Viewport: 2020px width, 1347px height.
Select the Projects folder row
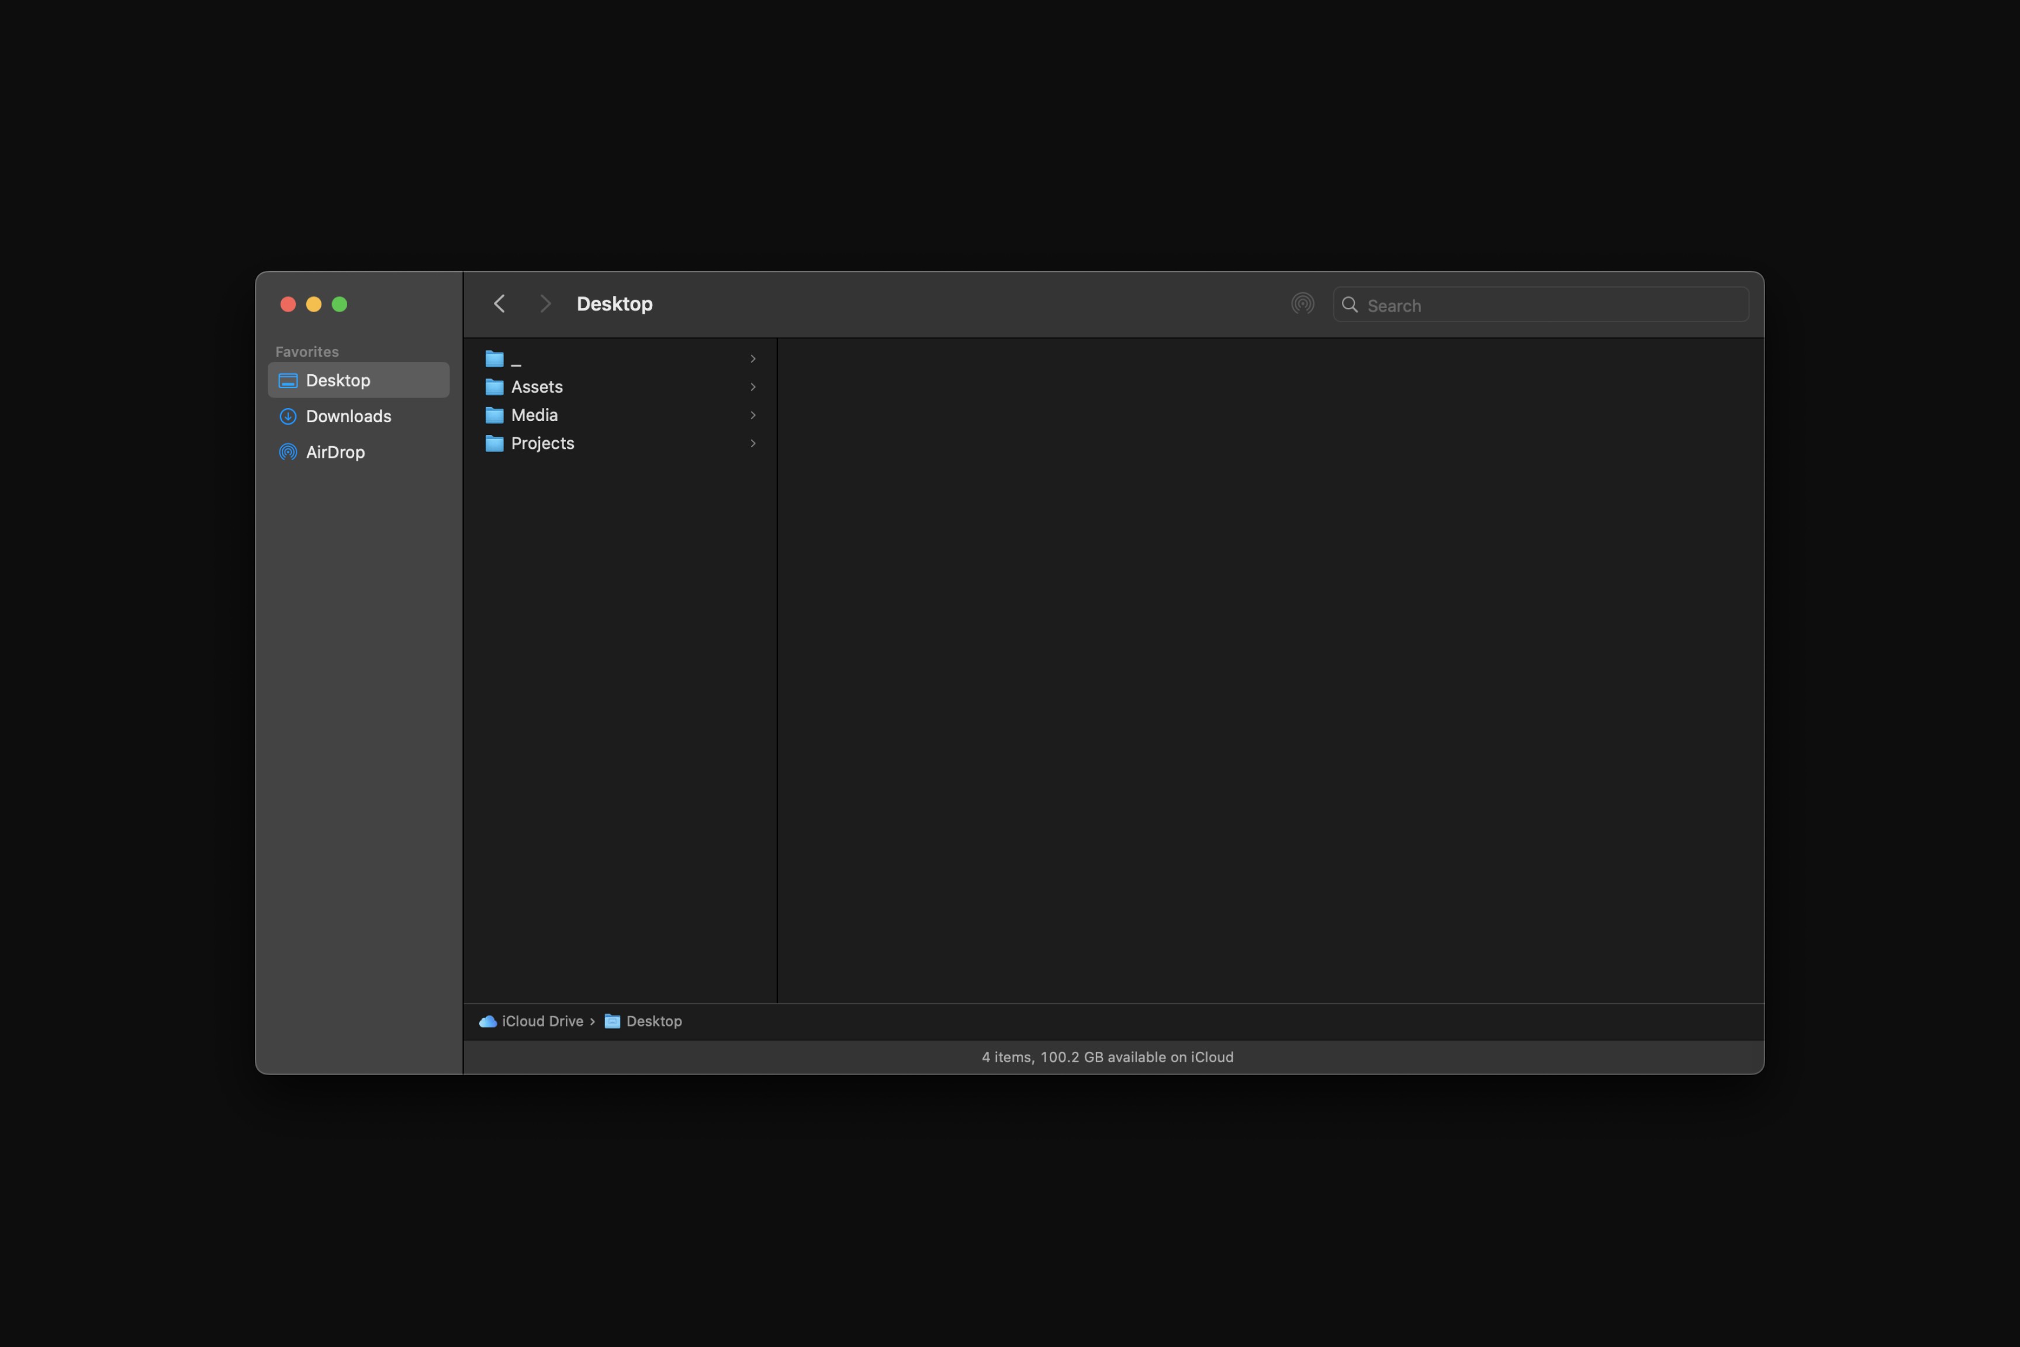(x=542, y=444)
